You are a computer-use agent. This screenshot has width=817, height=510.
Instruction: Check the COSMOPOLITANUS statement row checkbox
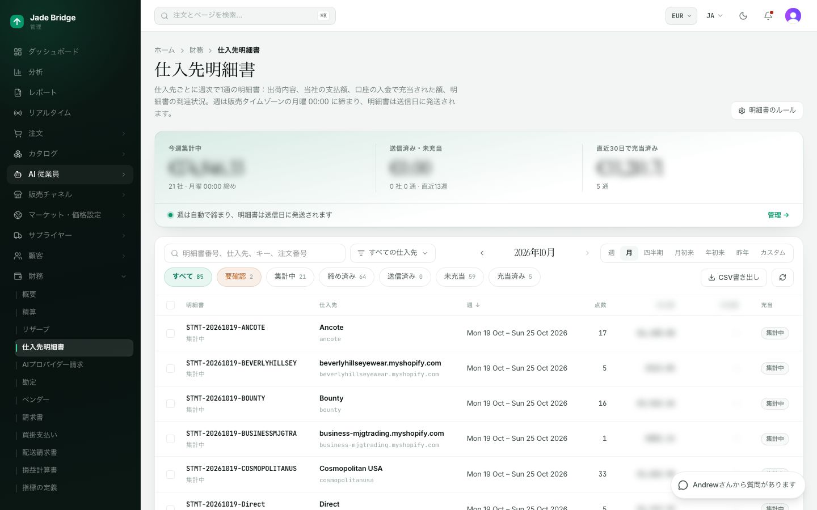pyautogui.click(x=170, y=474)
